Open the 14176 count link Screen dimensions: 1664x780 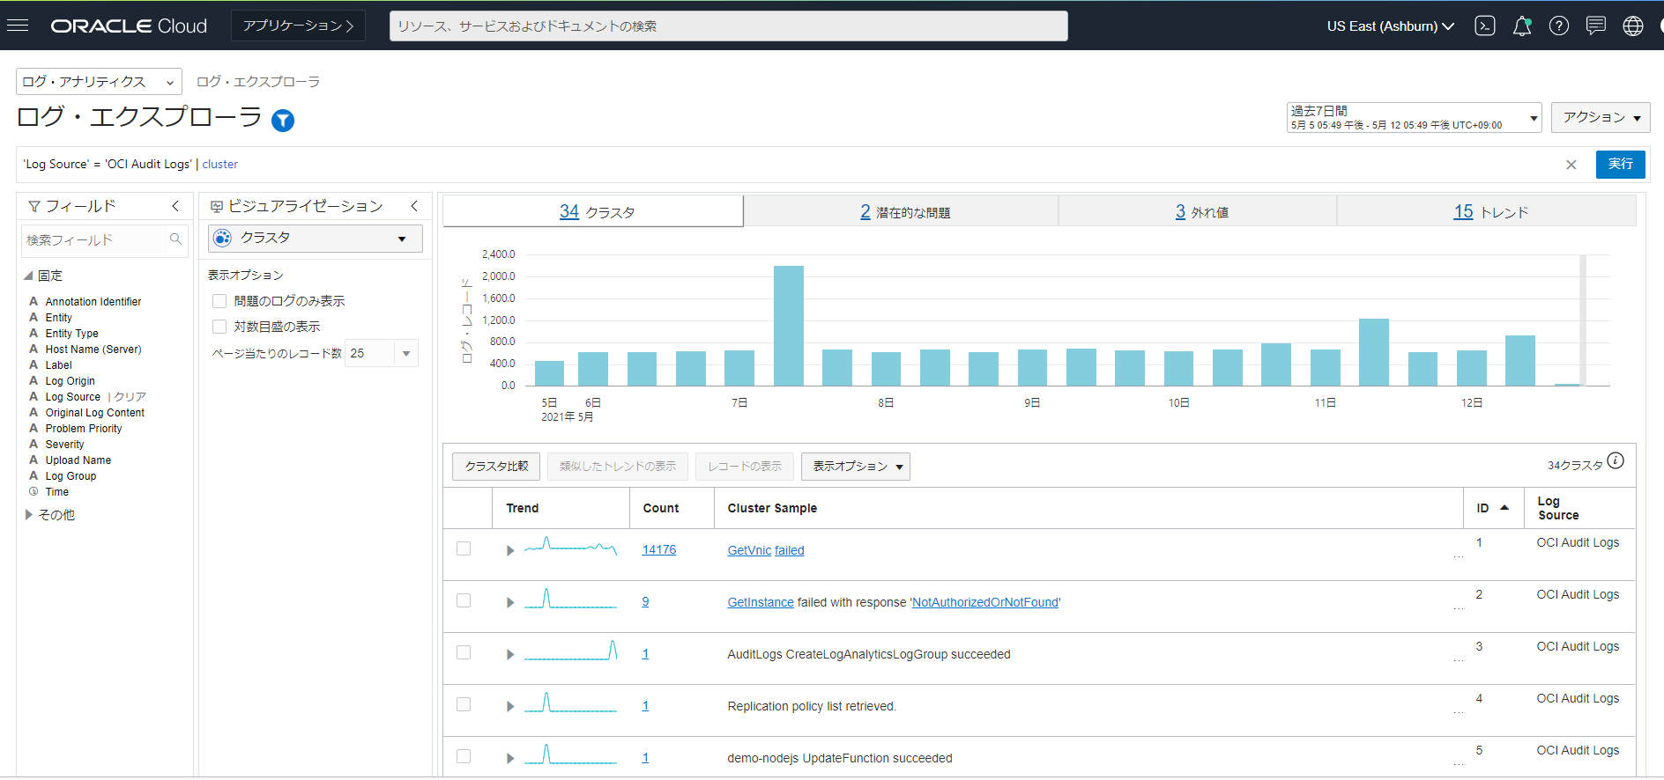658,550
